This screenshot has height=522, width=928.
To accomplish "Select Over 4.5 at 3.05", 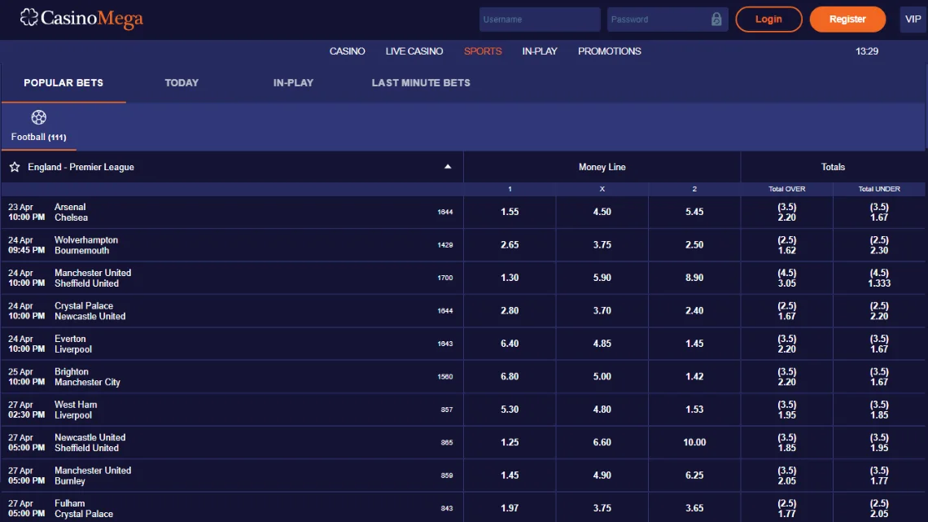I will tap(786, 278).
